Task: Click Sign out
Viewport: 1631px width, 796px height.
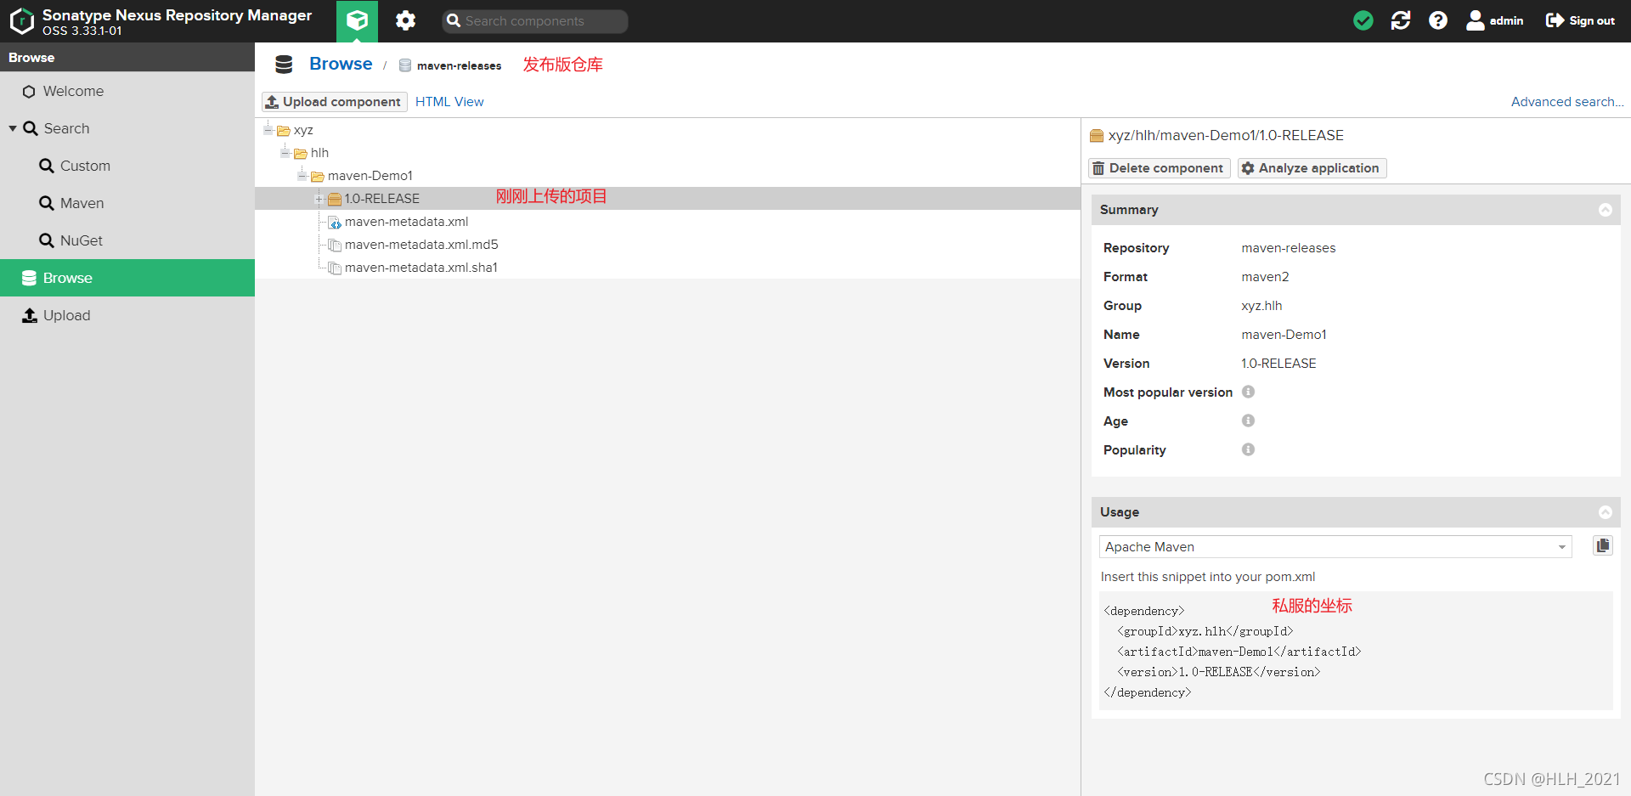Action: pyautogui.click(x=1580, y=20)
